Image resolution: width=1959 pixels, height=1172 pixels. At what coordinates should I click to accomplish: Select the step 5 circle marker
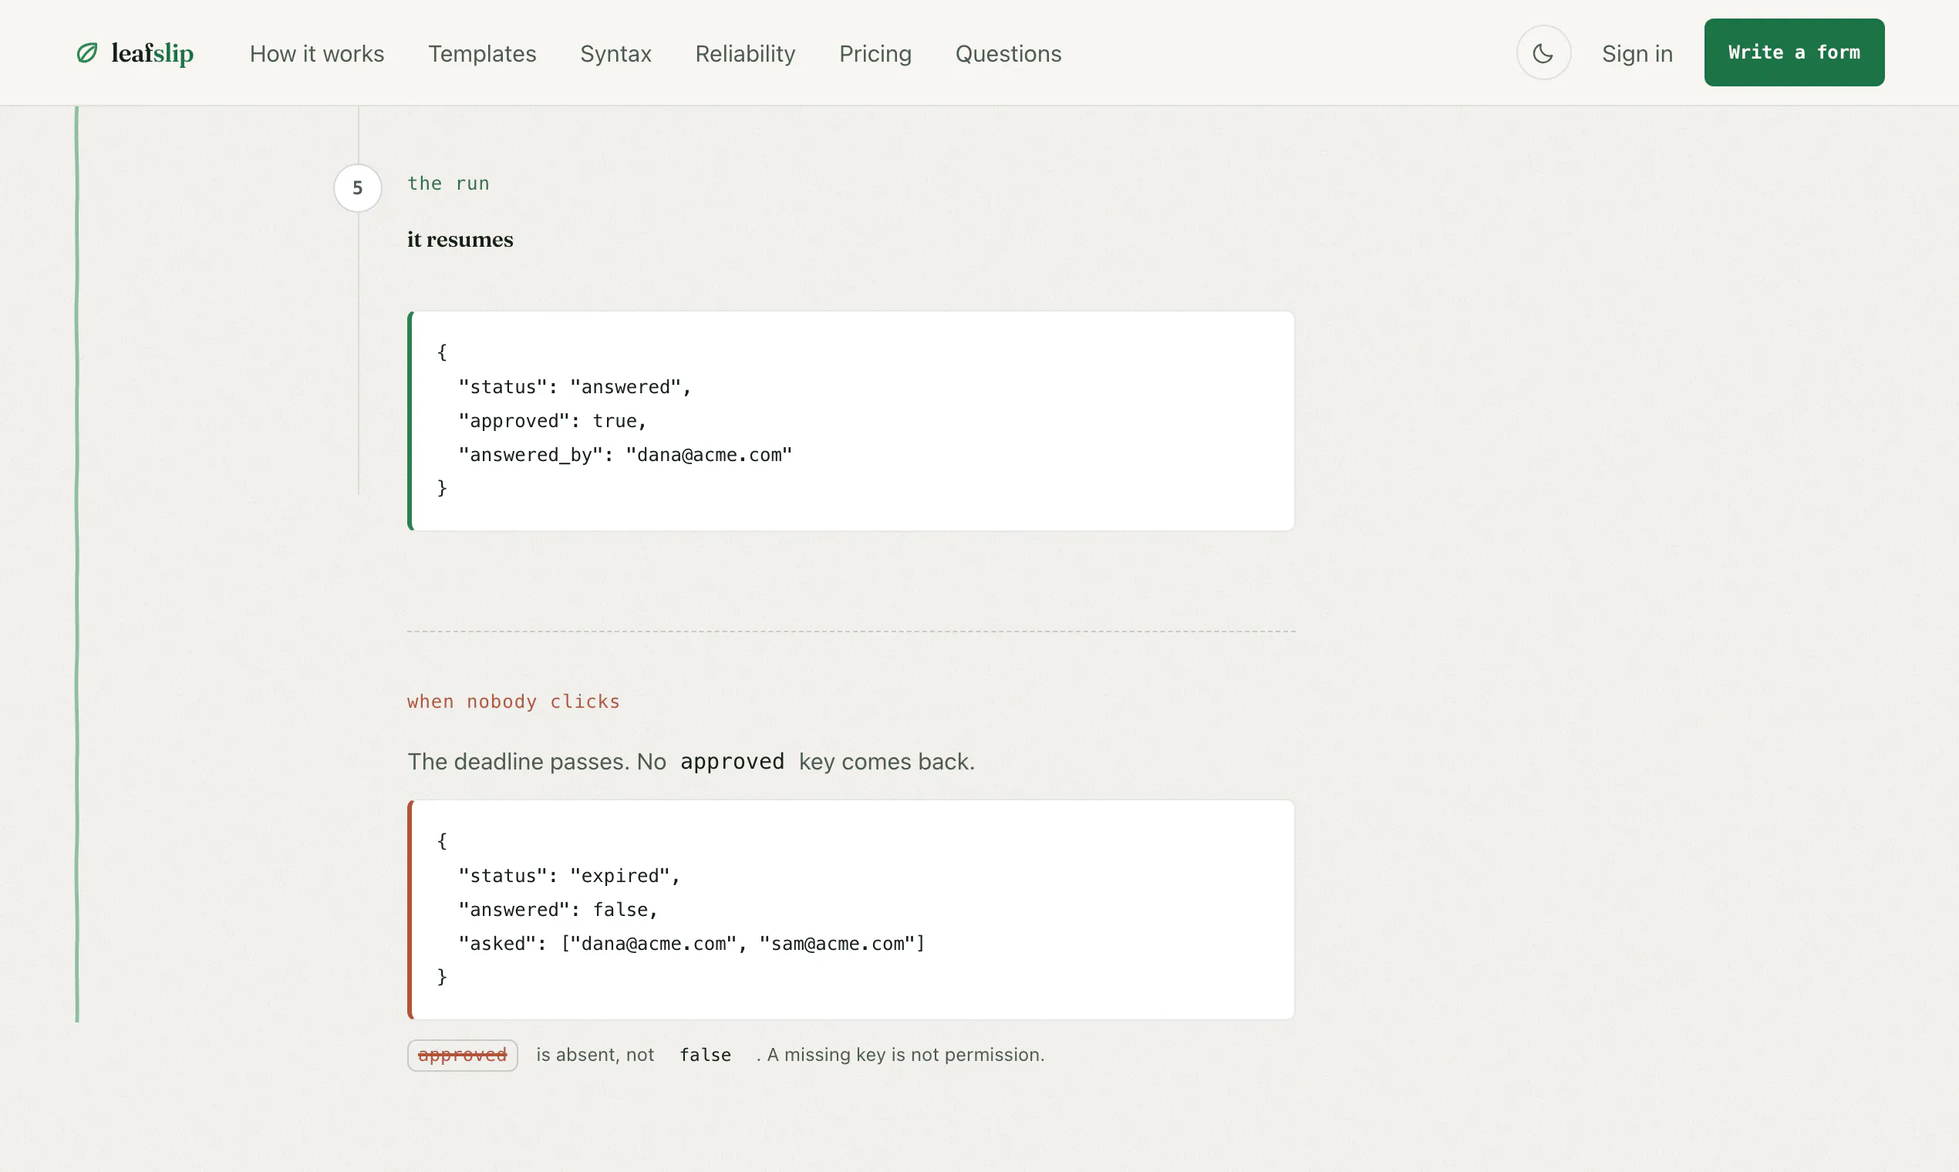click(x=358, y=188)
